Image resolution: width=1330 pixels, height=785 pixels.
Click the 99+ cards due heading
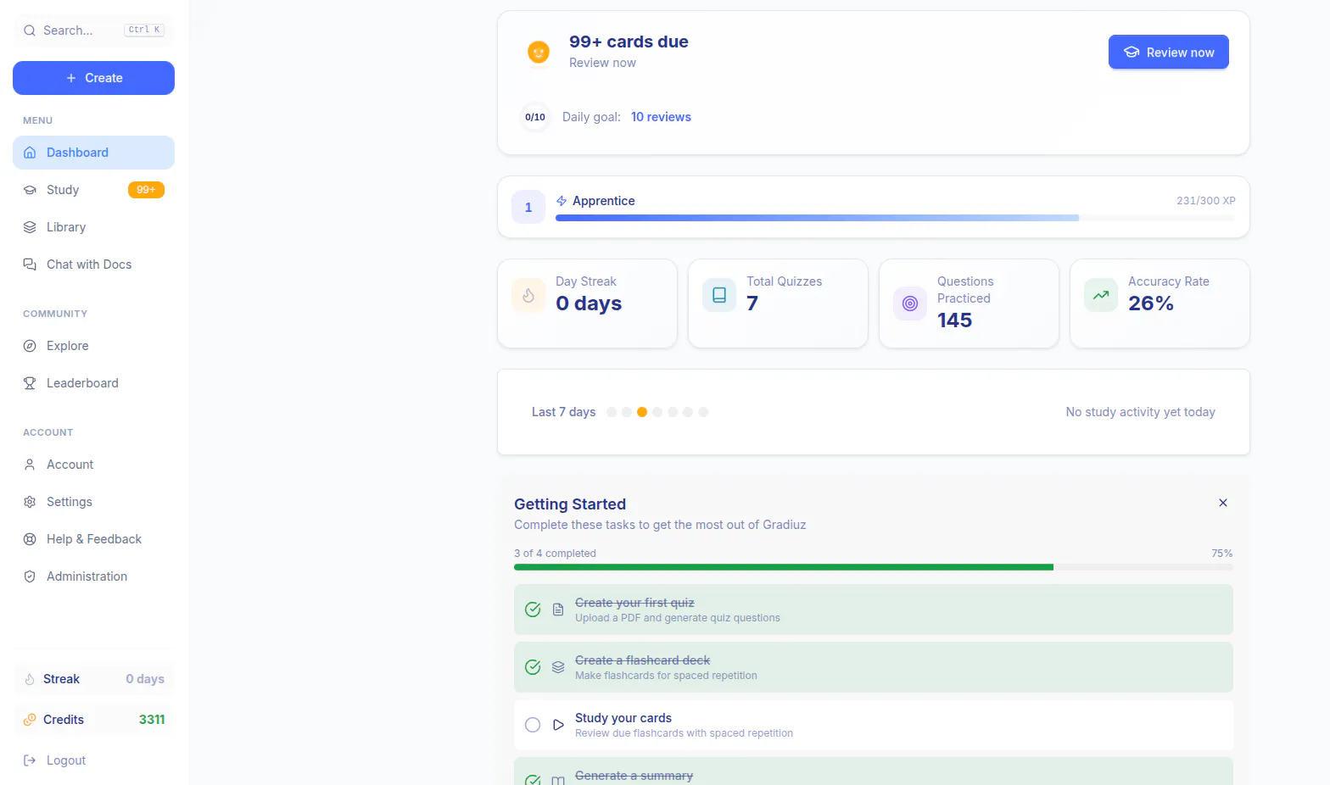pyautogui.click(x=629, y=42)
